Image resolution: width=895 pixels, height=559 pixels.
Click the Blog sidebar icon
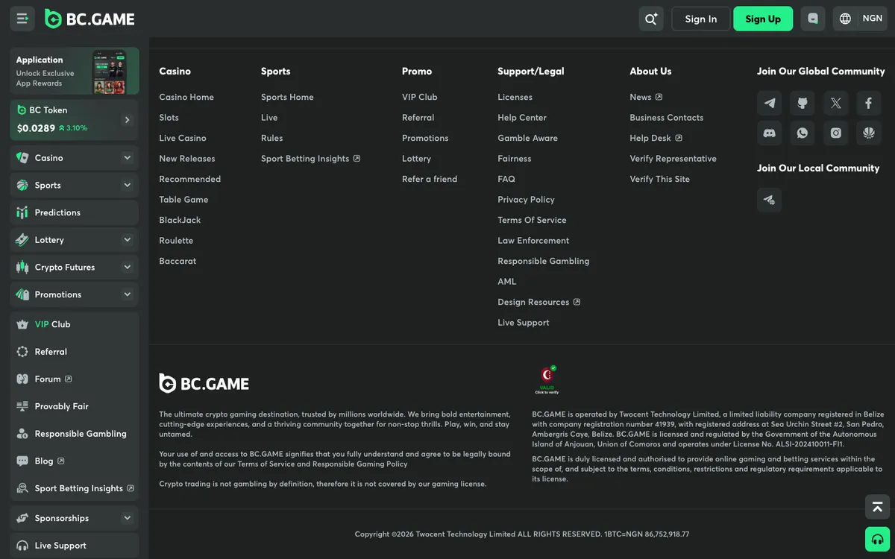click(22, 461)
